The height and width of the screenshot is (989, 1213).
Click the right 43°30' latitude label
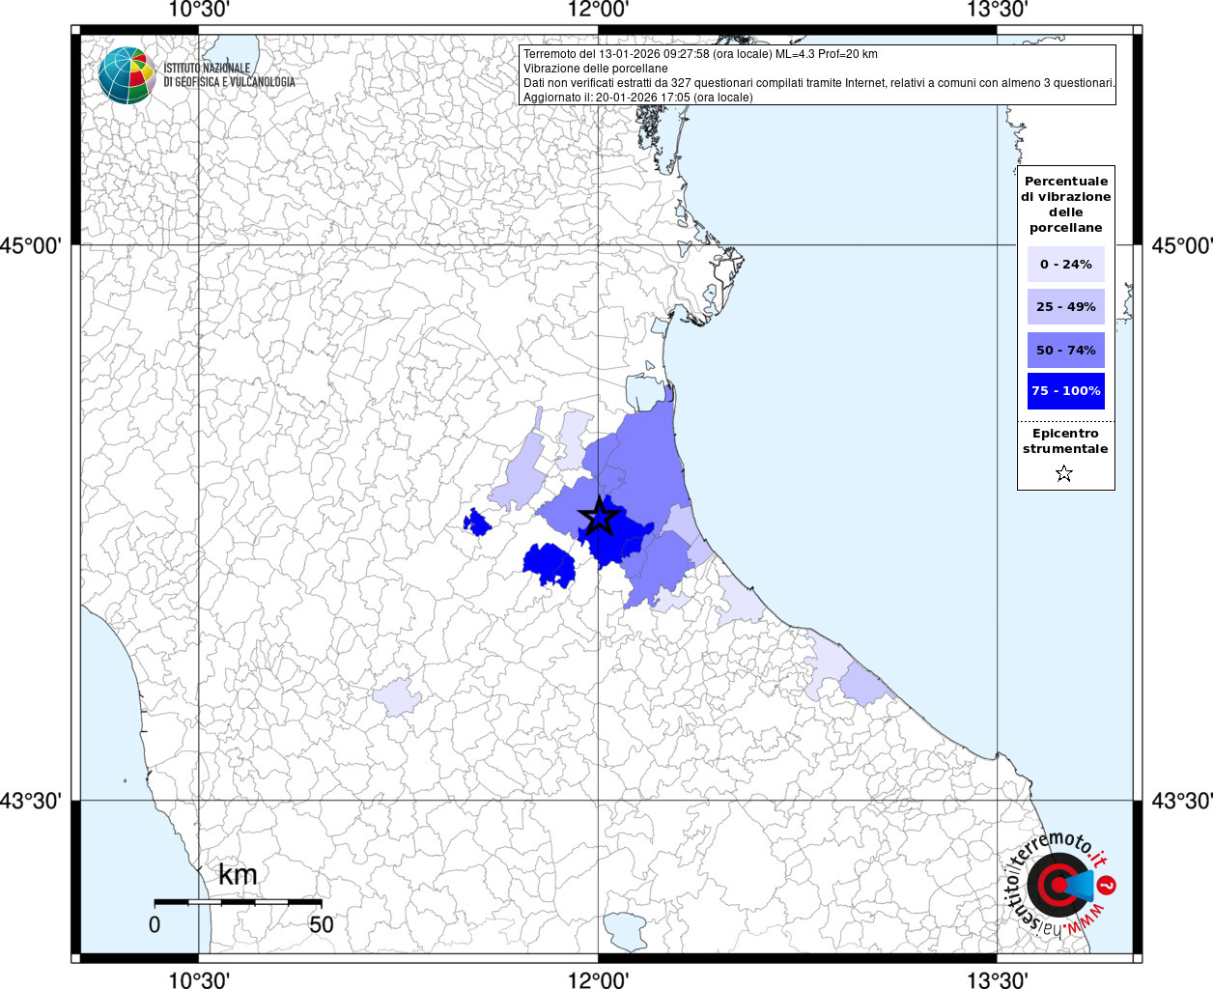click(1182, 802)
